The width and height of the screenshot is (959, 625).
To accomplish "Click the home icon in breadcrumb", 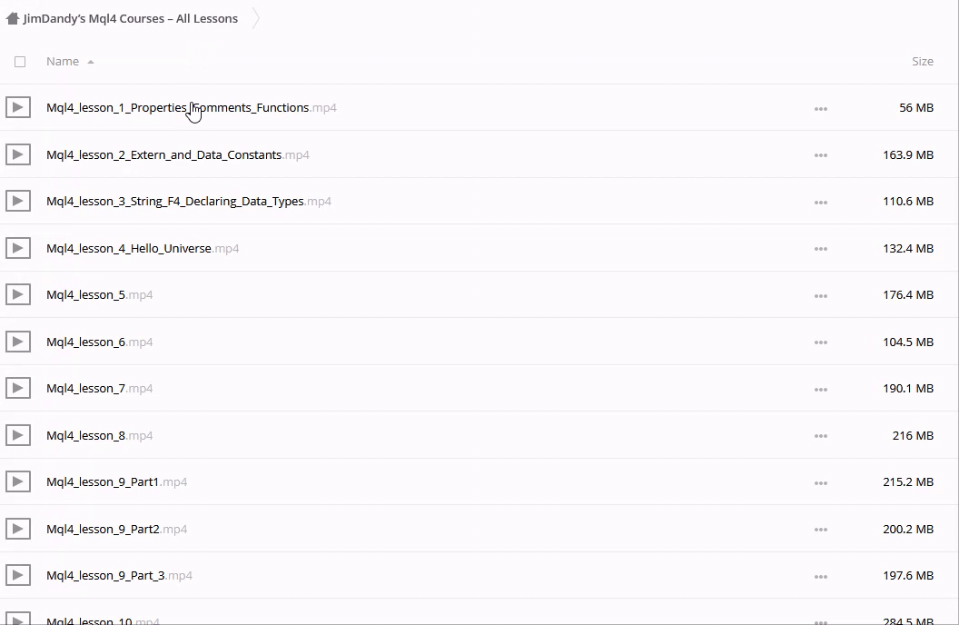I will click(13, 18).
